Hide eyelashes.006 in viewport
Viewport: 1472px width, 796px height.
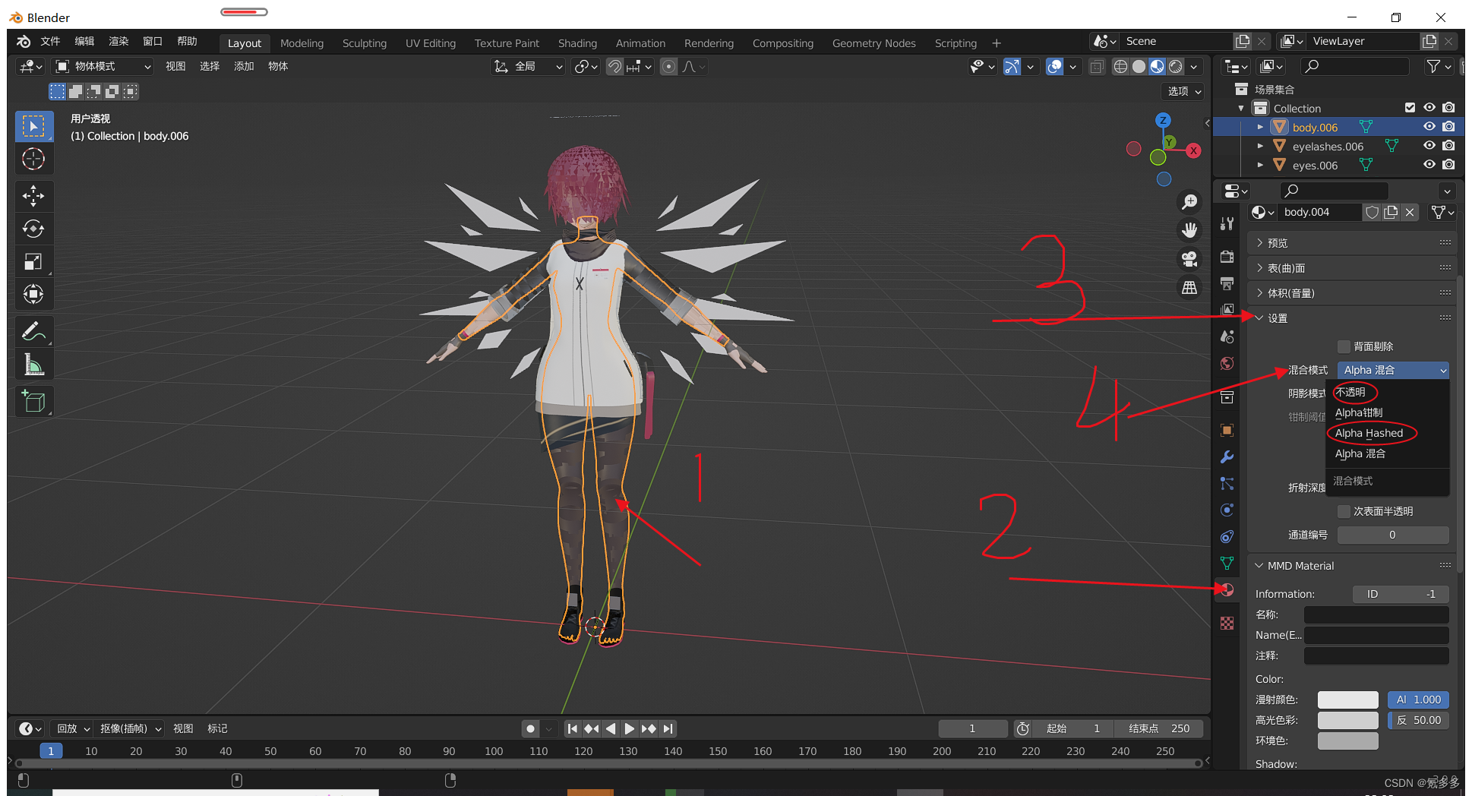coord(1429,146)
